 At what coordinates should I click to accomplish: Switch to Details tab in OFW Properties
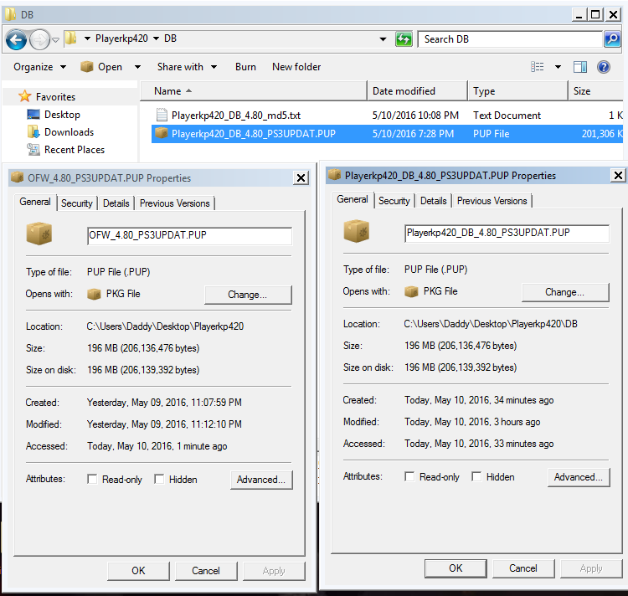coord(116,203)
